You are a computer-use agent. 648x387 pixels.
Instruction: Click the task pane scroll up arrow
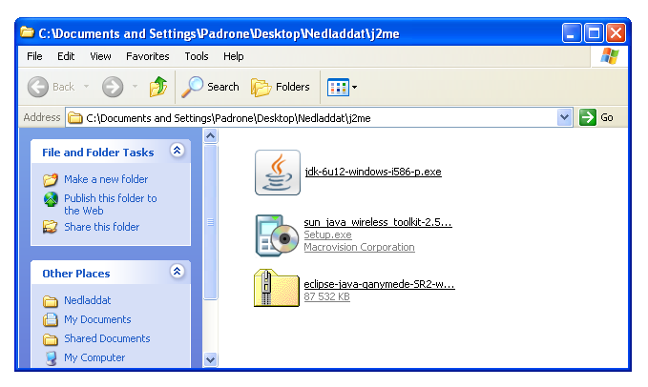[210, 135]
